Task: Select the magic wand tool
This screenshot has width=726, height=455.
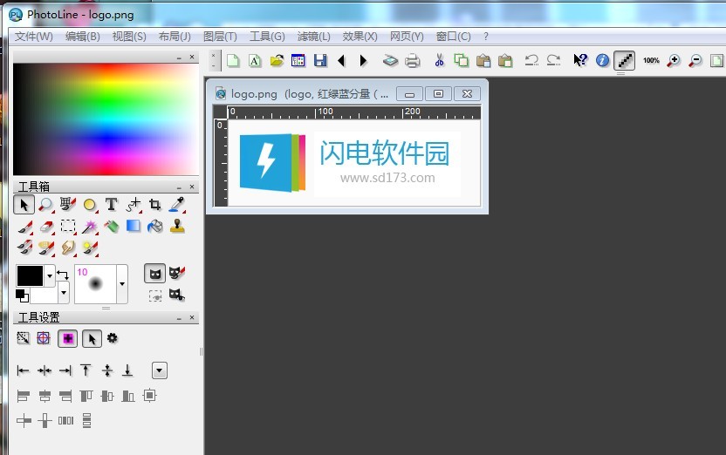Action: coord(90,227)
